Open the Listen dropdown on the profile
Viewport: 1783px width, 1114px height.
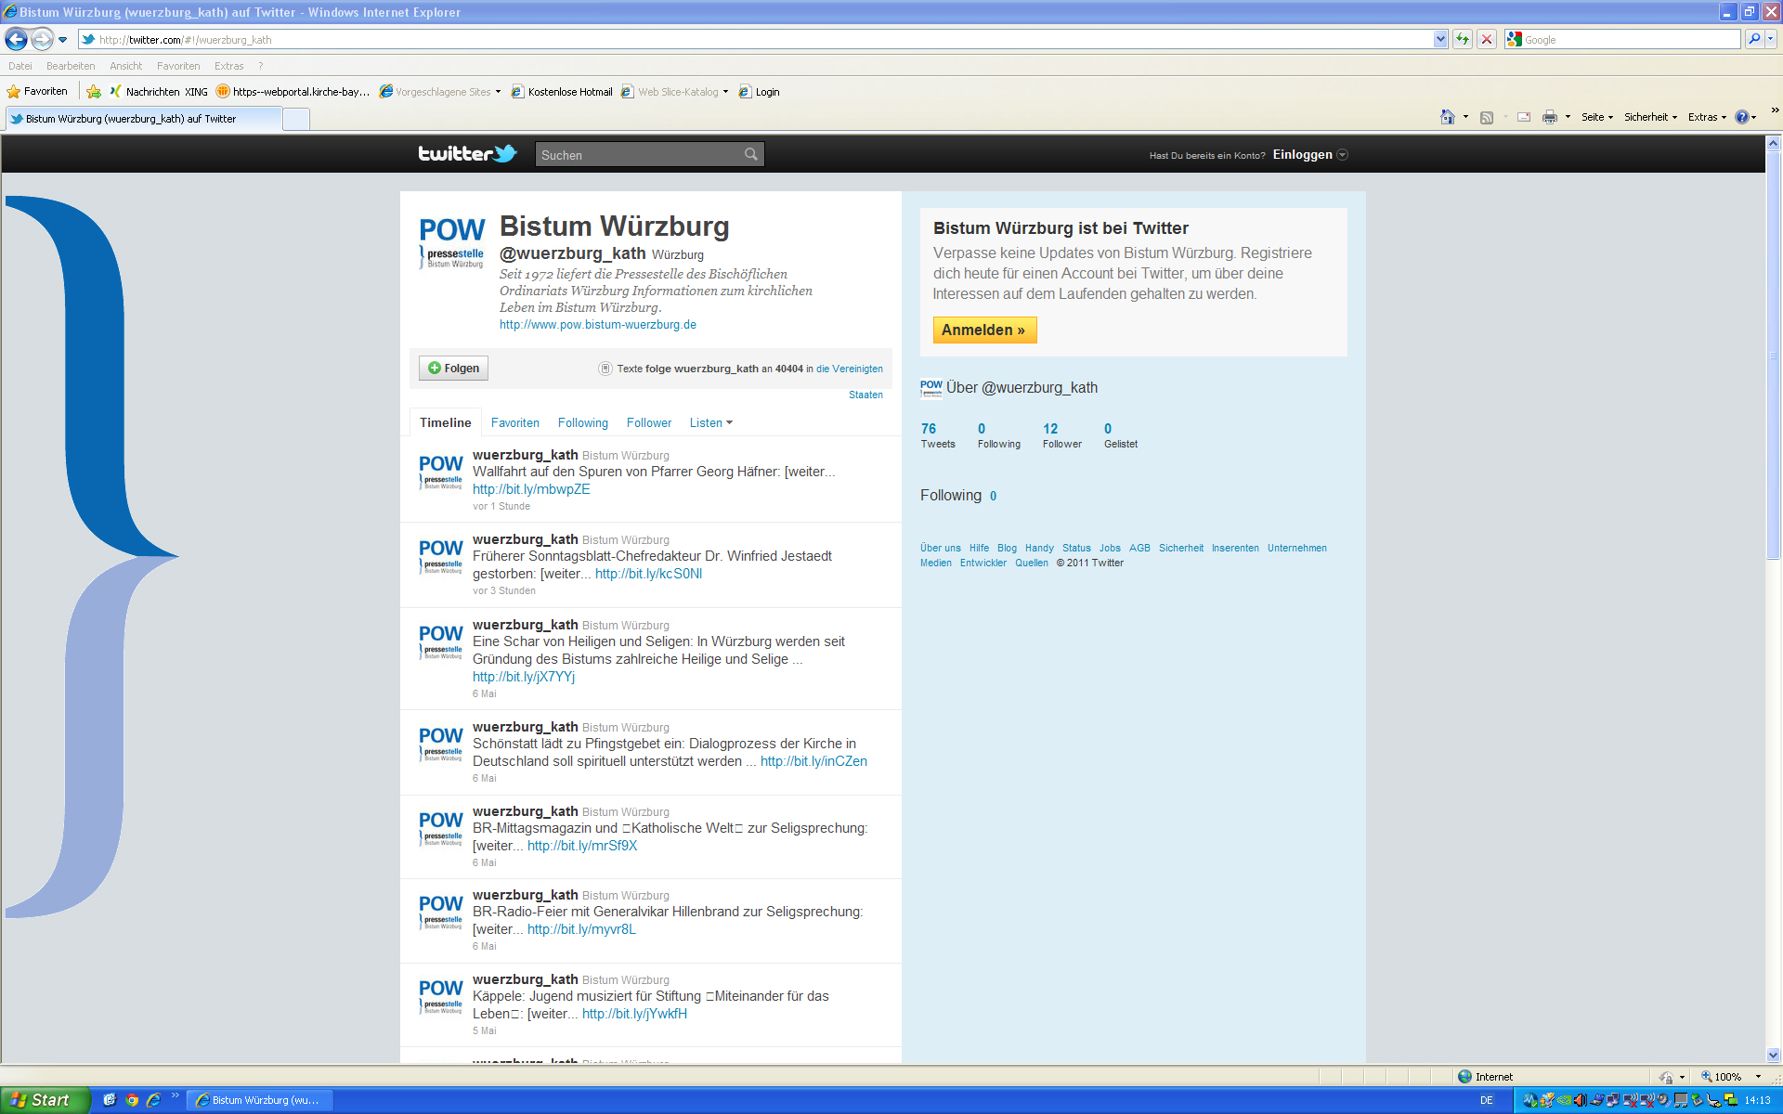pos(710,423)
